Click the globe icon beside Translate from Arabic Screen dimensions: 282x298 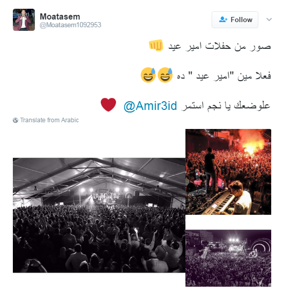click(x=15, y=120)
